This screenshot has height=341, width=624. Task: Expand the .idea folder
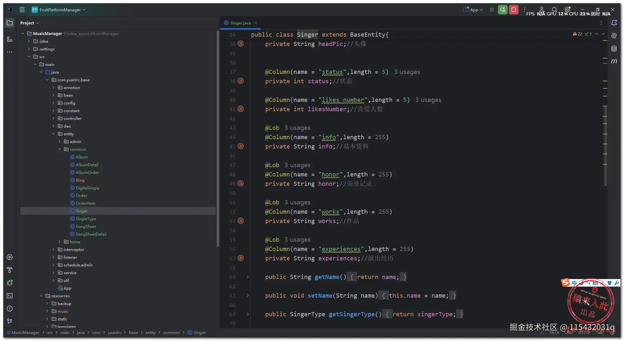pos(29,41)
